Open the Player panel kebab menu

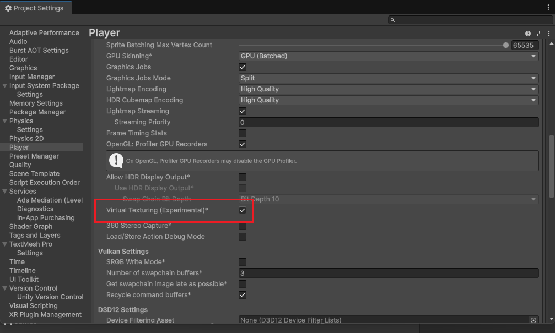pos(548,34)
